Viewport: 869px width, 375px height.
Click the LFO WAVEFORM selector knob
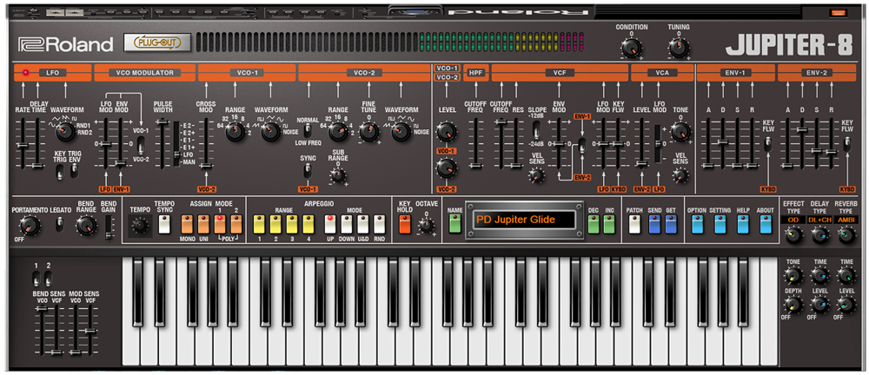pyautogui.click(x=65, y=131)
